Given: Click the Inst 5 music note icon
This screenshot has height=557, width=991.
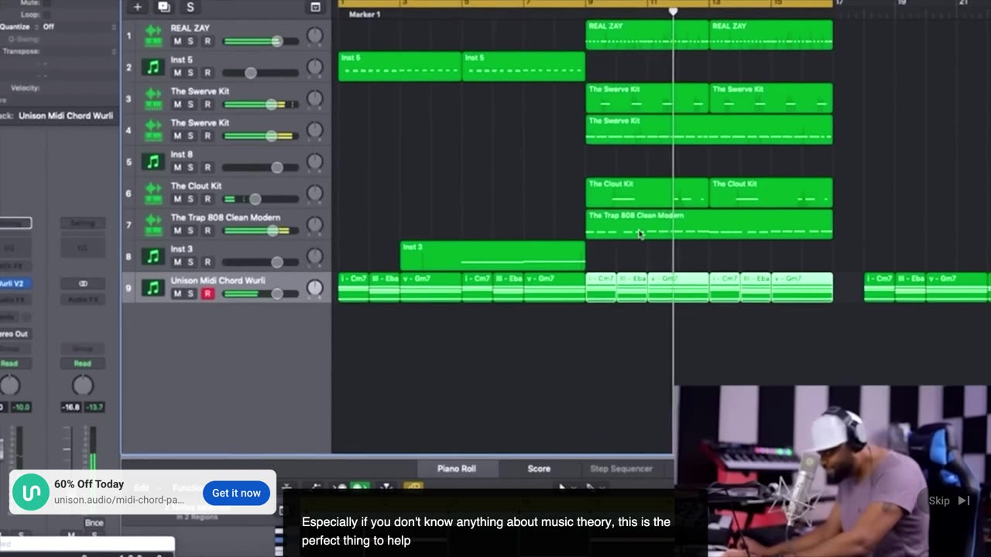Looking at the screenshot, I should tap(153, 67).
